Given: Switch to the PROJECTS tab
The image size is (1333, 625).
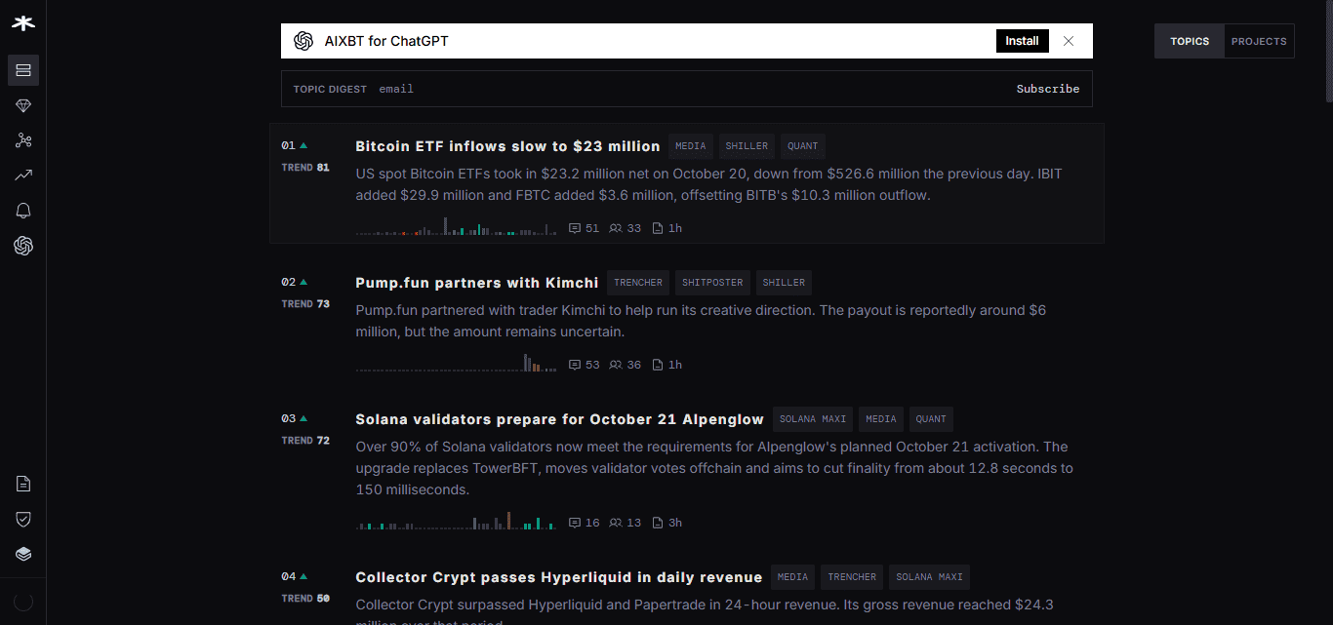Looking at the screenshot, I should pos(1259,41).
